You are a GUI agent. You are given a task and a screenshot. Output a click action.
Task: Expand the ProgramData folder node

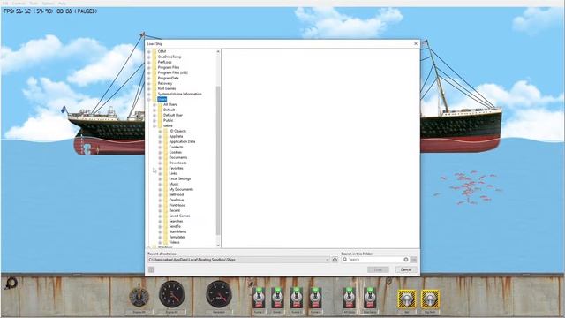click(x=149, y=79)
